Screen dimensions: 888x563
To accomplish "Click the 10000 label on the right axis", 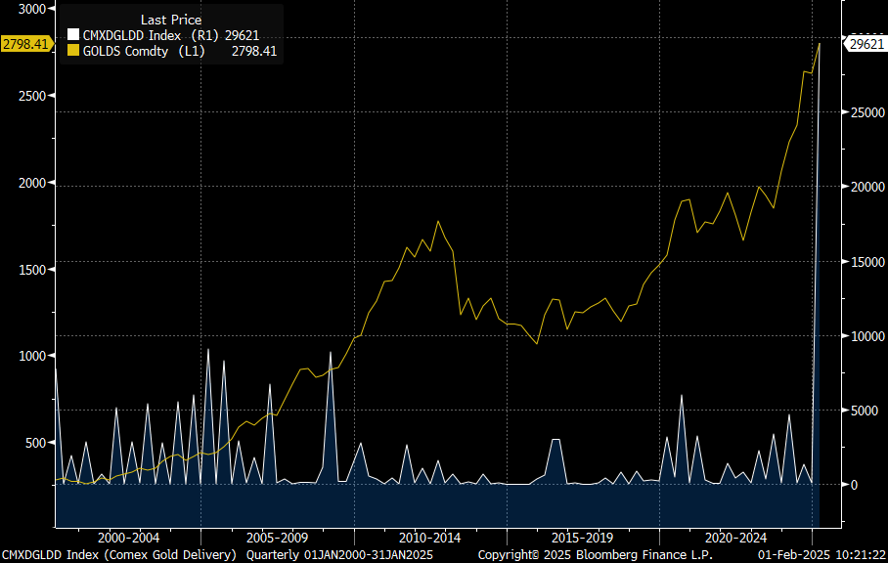I will pos(866,338).
